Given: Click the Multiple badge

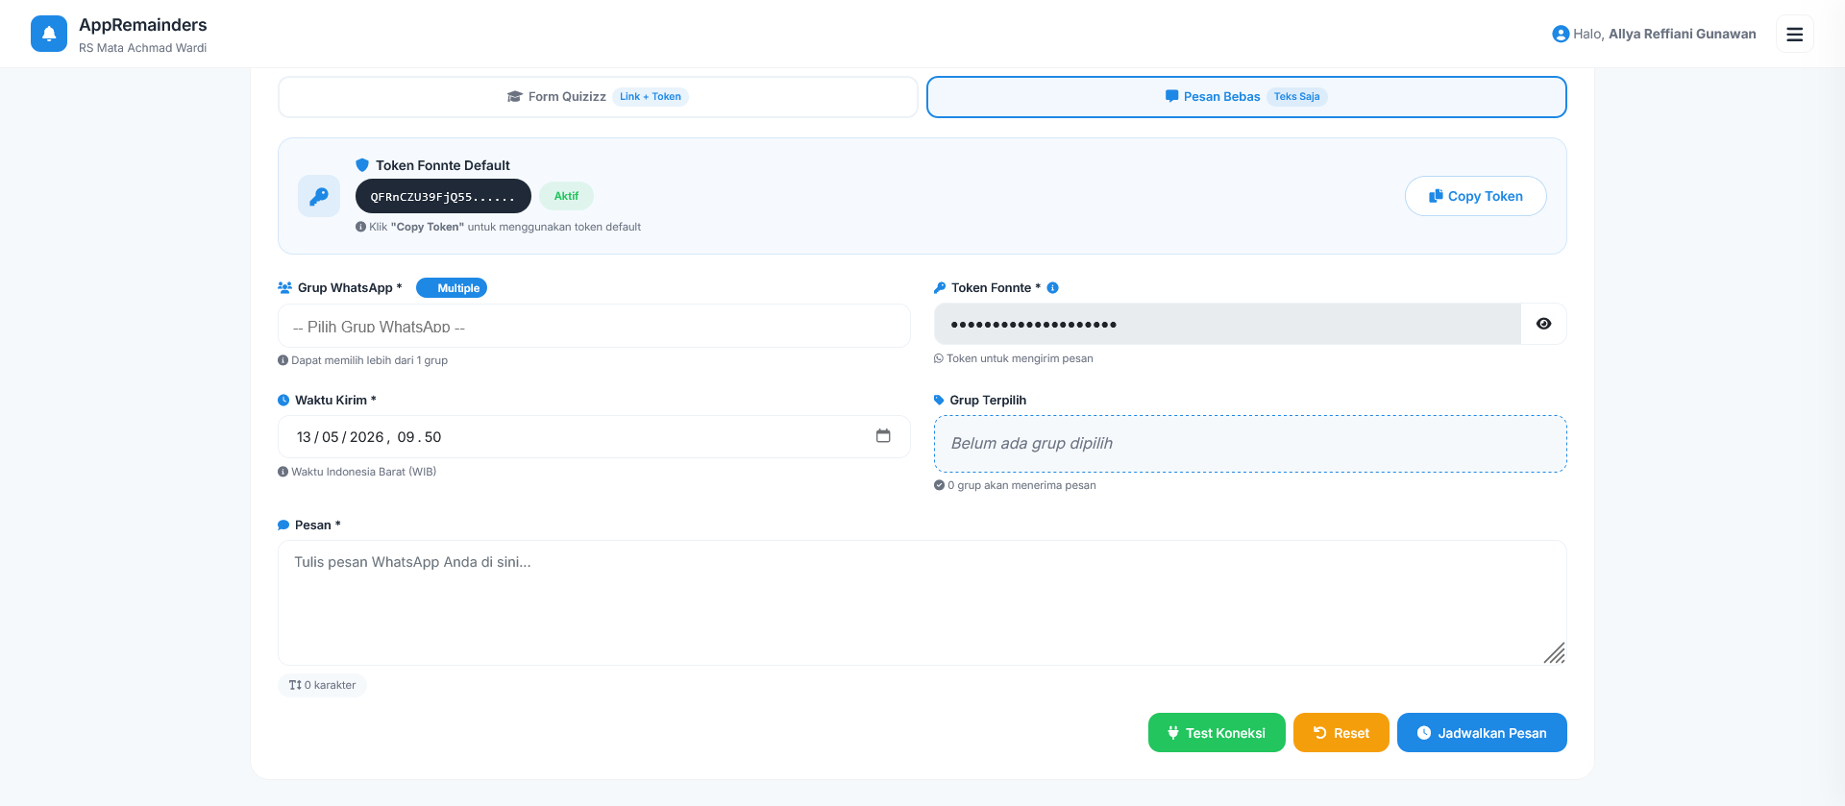Looking at the screenshot, I should [452, 288].
